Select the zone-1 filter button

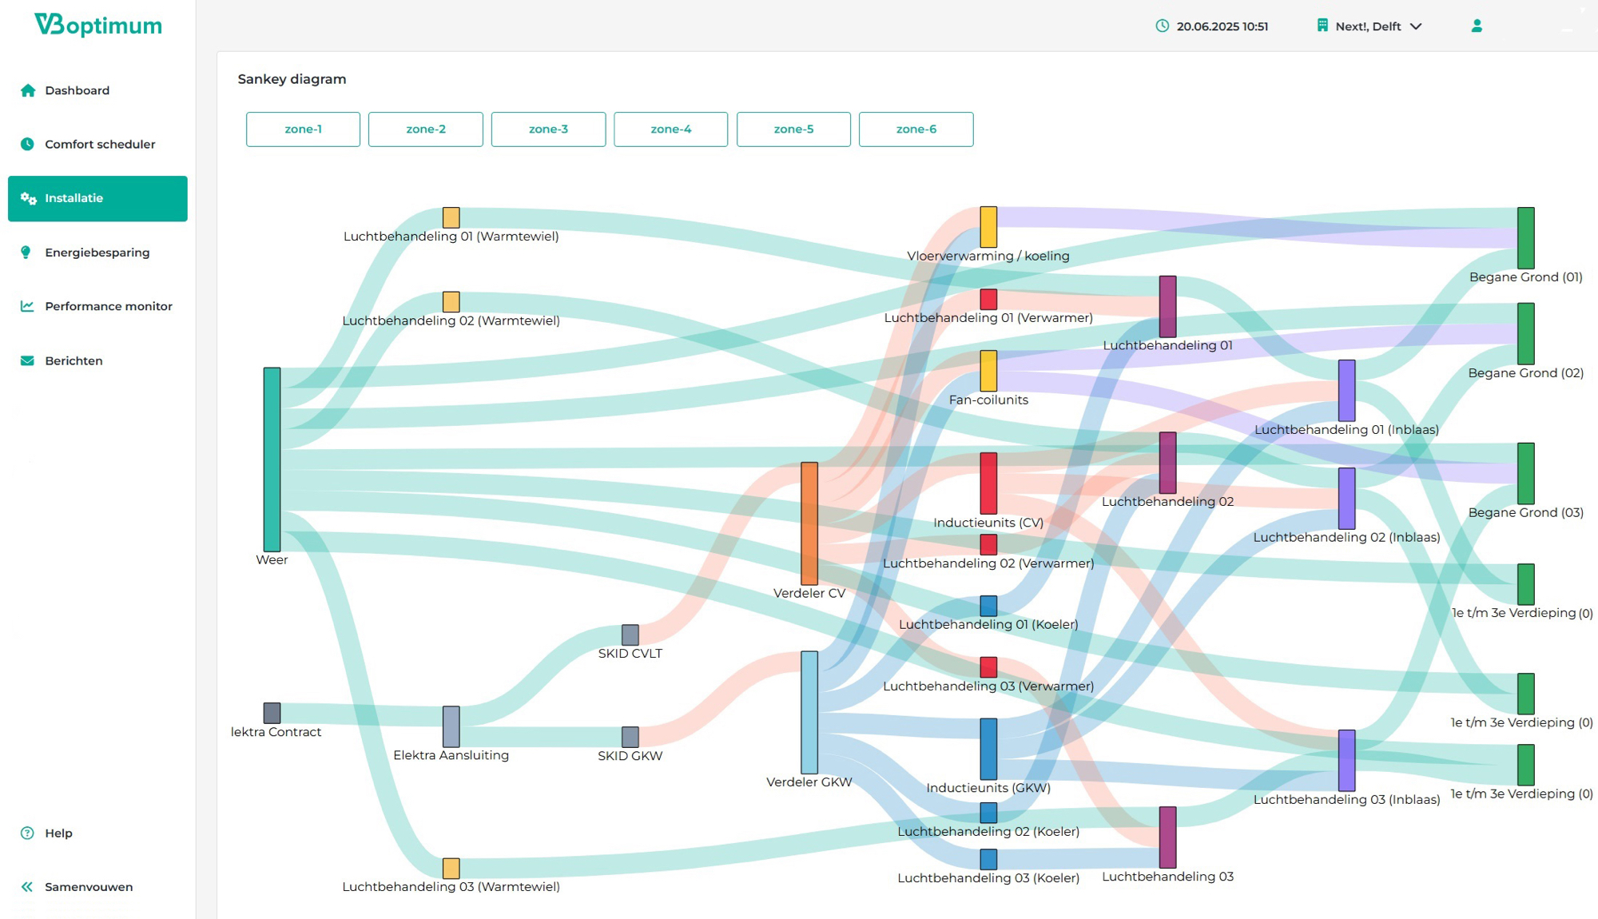point(303,129)
